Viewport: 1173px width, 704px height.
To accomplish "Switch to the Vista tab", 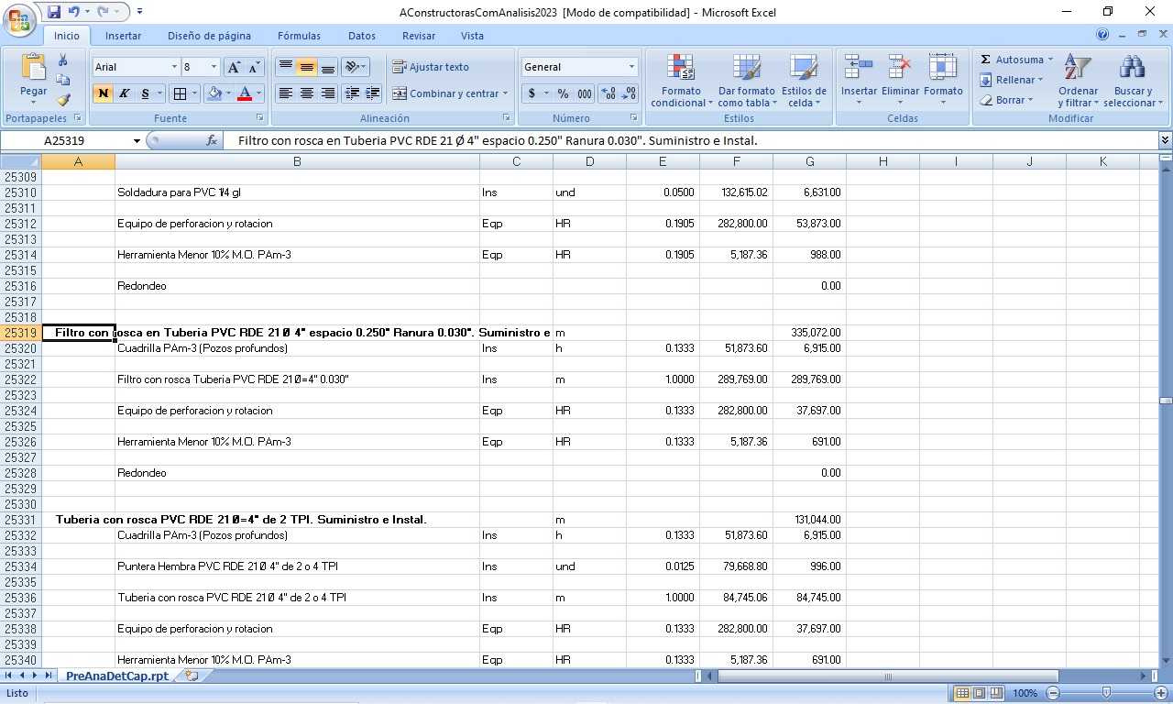I will (x=472, y=36).
